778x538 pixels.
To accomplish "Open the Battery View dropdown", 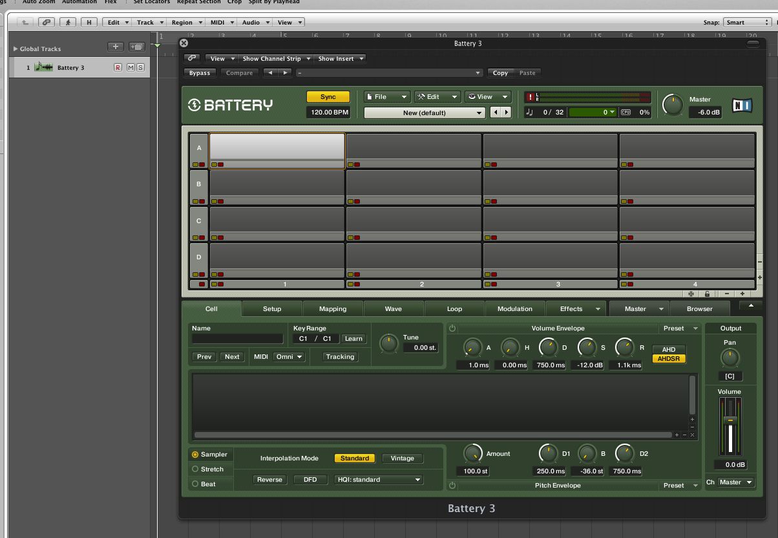I will (488, 97).
